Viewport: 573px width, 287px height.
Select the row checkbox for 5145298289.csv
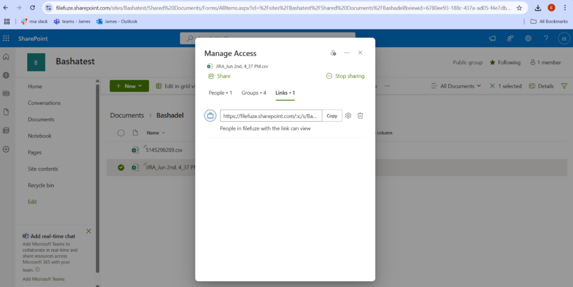coord(121,150)
